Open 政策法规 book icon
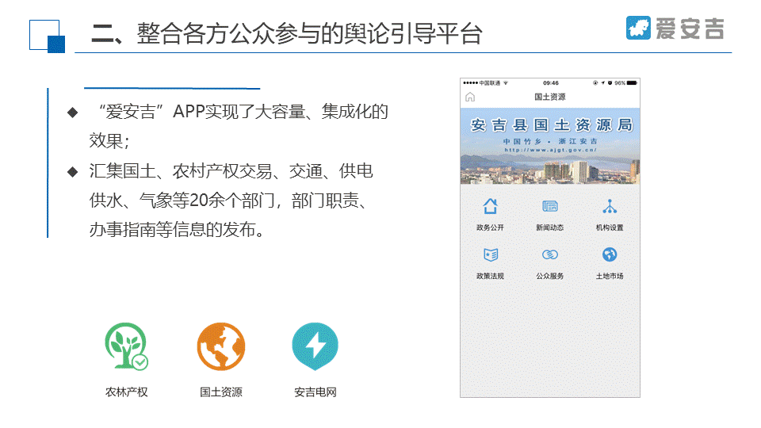Viewport: 761px width, 428px height. click(x=490, y=254)
